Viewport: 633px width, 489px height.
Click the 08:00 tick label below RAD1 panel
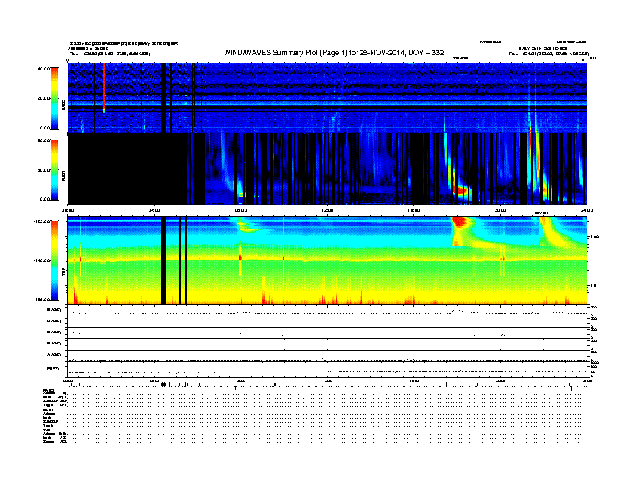(x=241, y=210)
